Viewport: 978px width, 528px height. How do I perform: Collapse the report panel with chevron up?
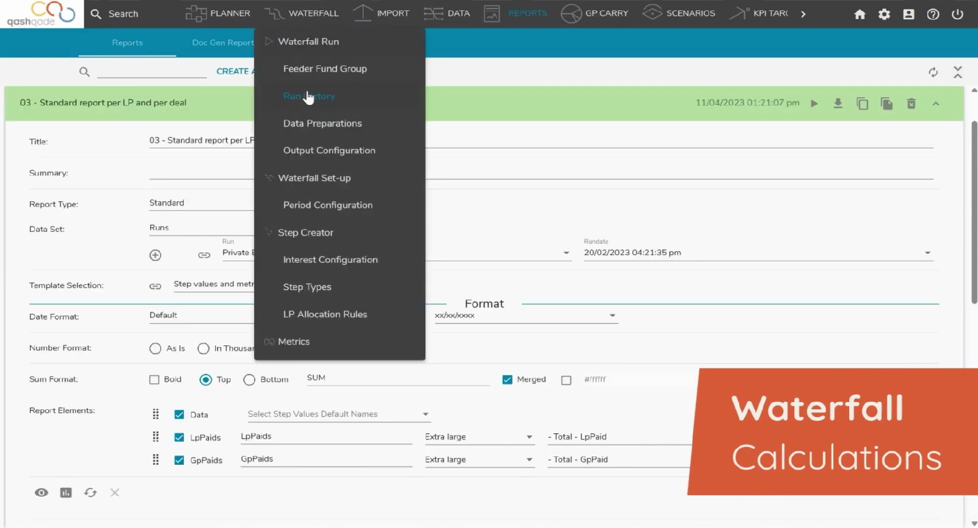point(936,103)
